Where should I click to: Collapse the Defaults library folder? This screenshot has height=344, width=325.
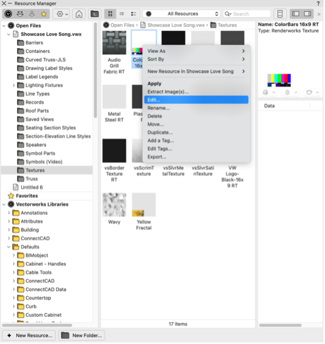coord(9,247)
